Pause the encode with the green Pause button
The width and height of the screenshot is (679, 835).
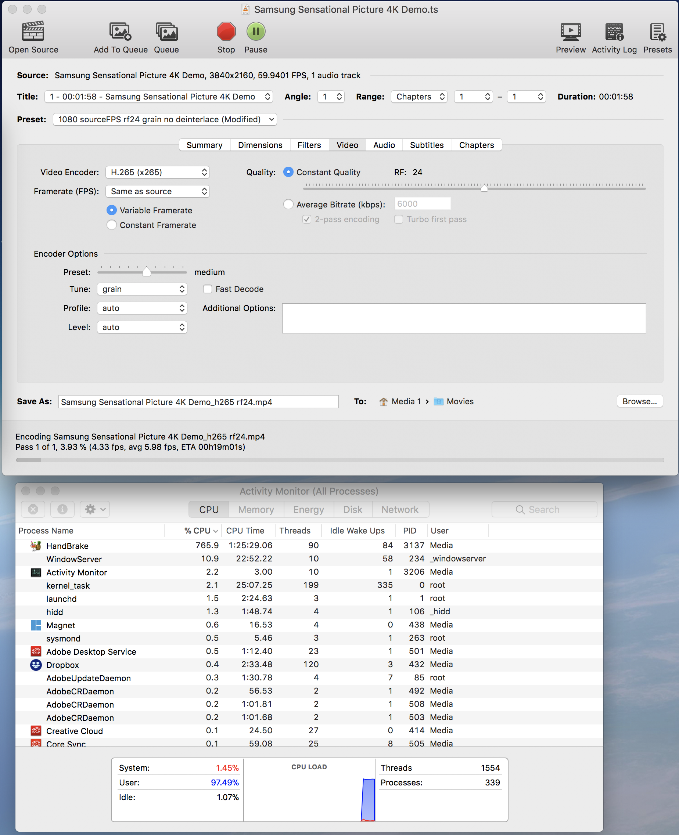pyautogui.click(x=256, y=31)
